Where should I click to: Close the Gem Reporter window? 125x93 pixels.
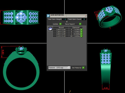coord(86,16)
